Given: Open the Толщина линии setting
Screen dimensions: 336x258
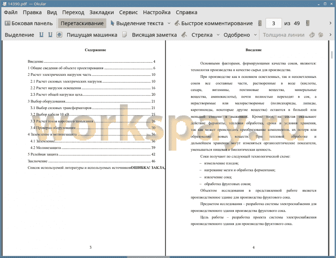Looking at the screenshot, I should [x=284, y=35].
